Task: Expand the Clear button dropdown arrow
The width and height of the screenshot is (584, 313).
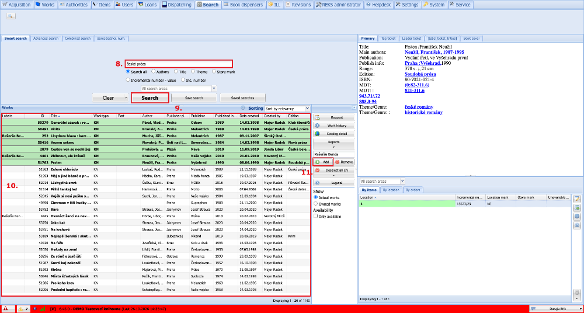Action: [x=126, y=98]
